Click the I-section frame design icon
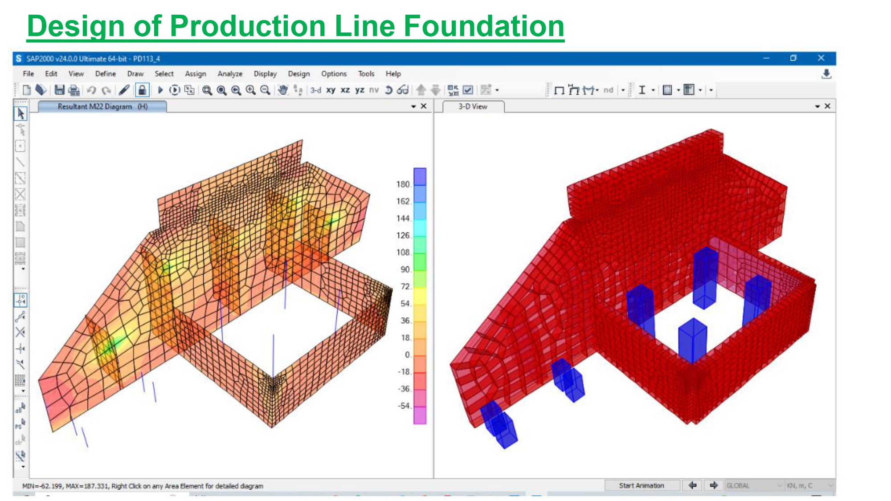Viewport: 891px width, 501px height. (642, 90)
